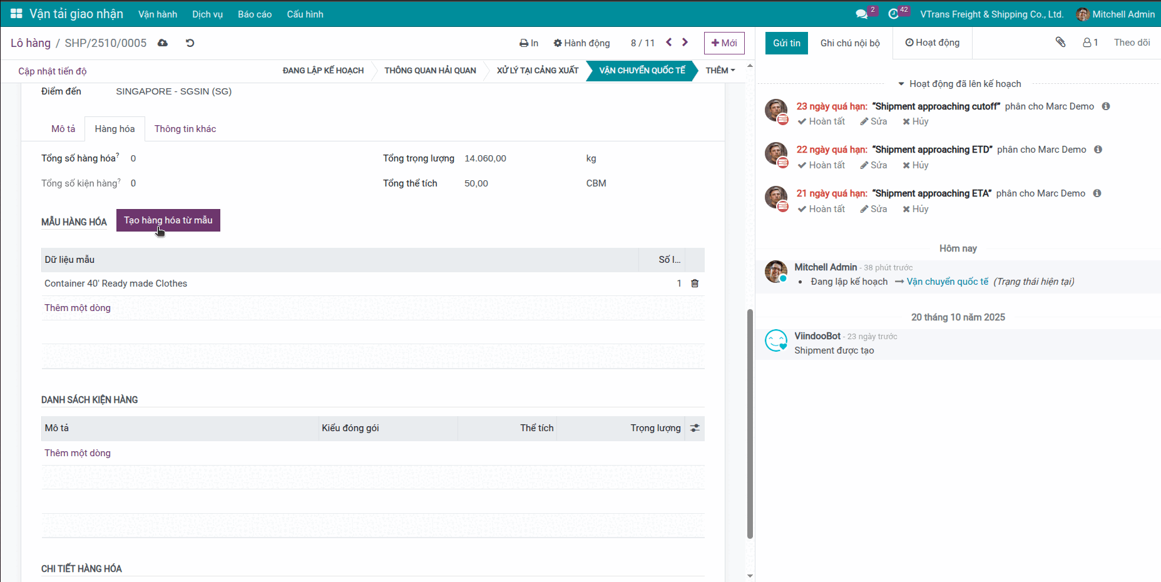Open the Báo cáo menu

point(255,14)
